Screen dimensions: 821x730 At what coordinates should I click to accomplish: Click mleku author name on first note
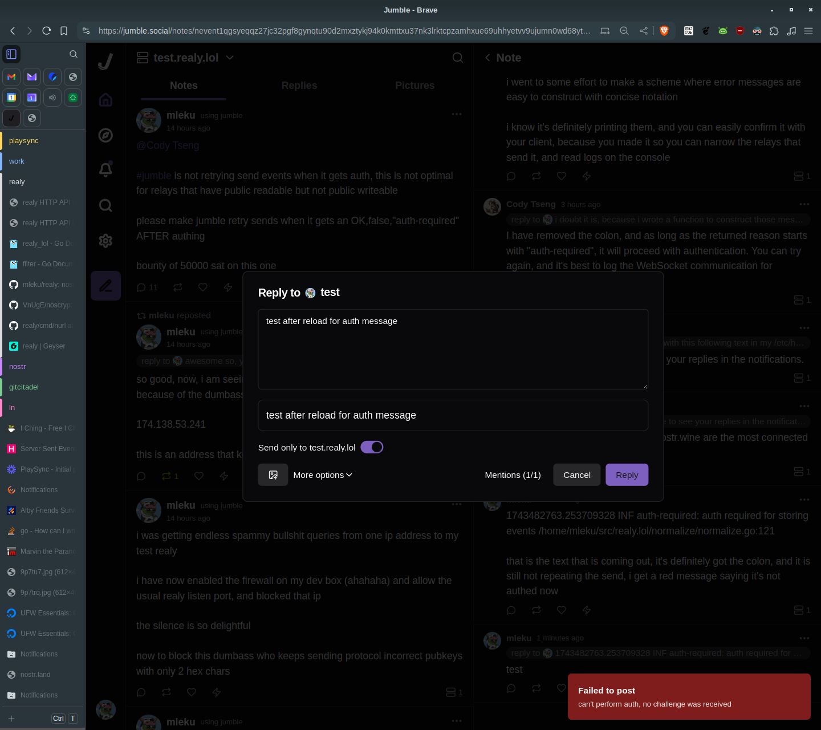click(181, 115)
